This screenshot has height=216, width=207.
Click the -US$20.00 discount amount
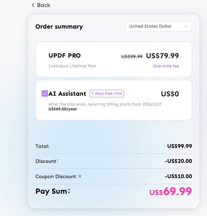(178, 161)
